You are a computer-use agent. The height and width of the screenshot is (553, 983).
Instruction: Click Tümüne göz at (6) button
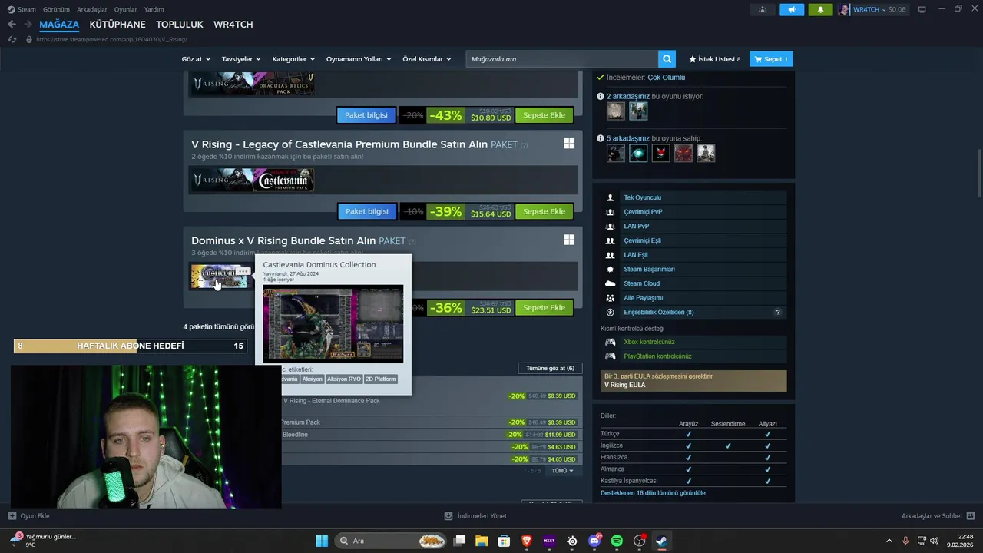(x=550, y=369)
